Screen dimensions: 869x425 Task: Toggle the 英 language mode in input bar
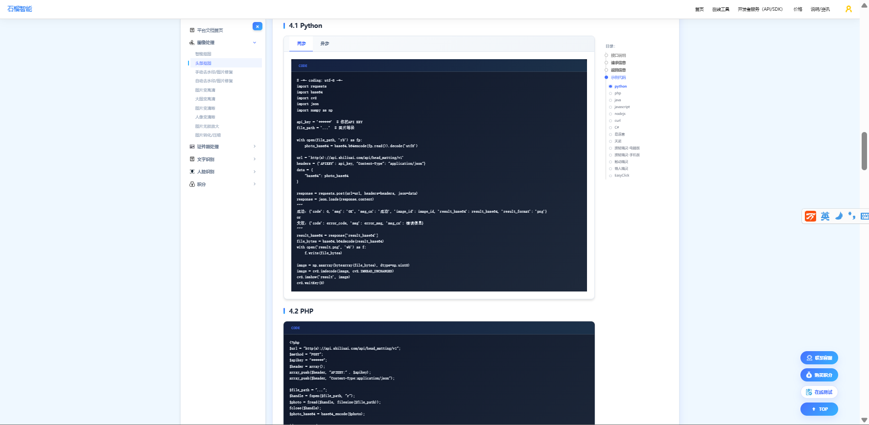click(825, 216)
